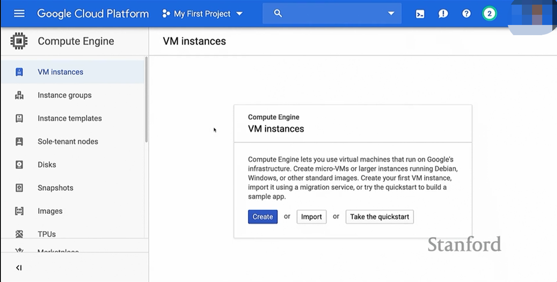
Task: Click the sidebar vertical scrollbar
Action: coord(146,100)
